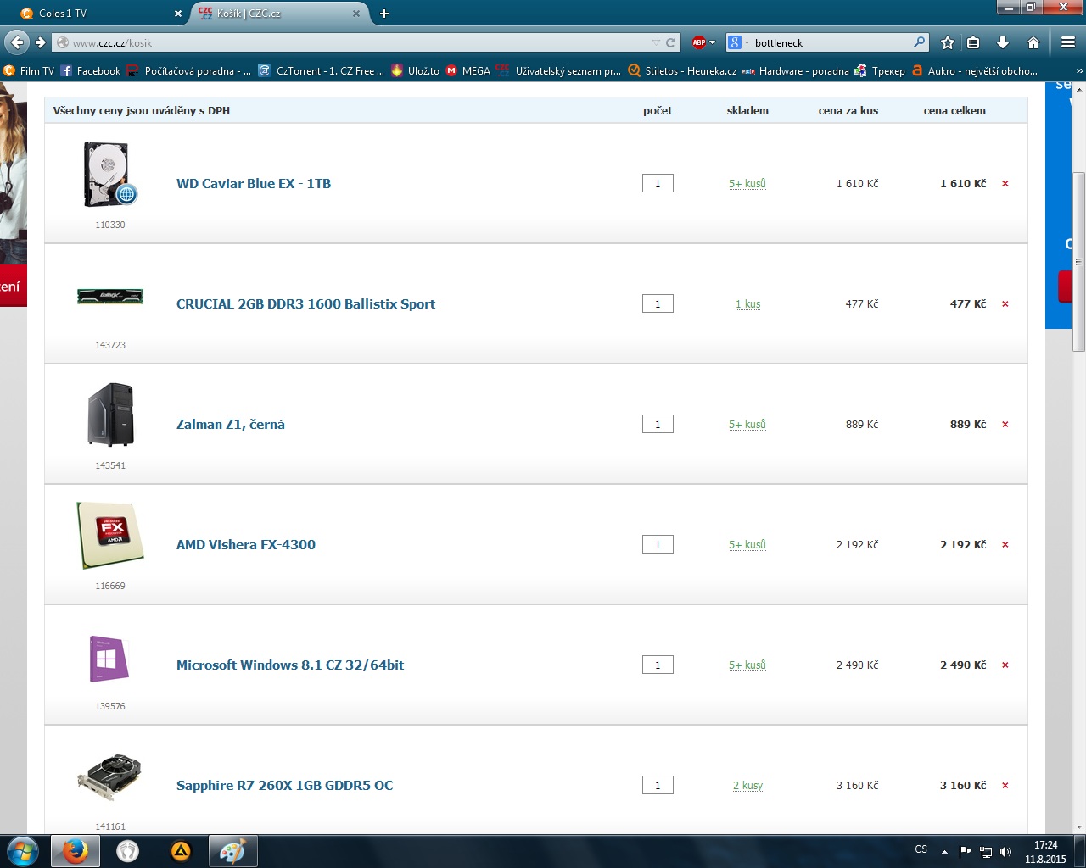Click the AMD FX processor thumbnail
1086x868 pixels.
110,535
